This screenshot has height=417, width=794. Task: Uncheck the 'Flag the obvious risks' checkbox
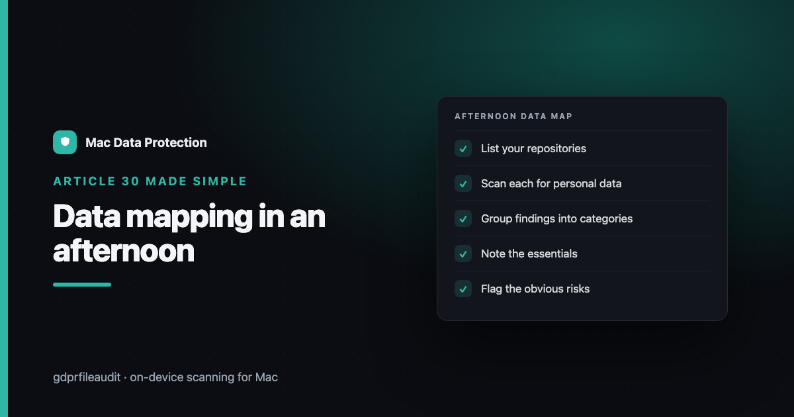(463, 289)
